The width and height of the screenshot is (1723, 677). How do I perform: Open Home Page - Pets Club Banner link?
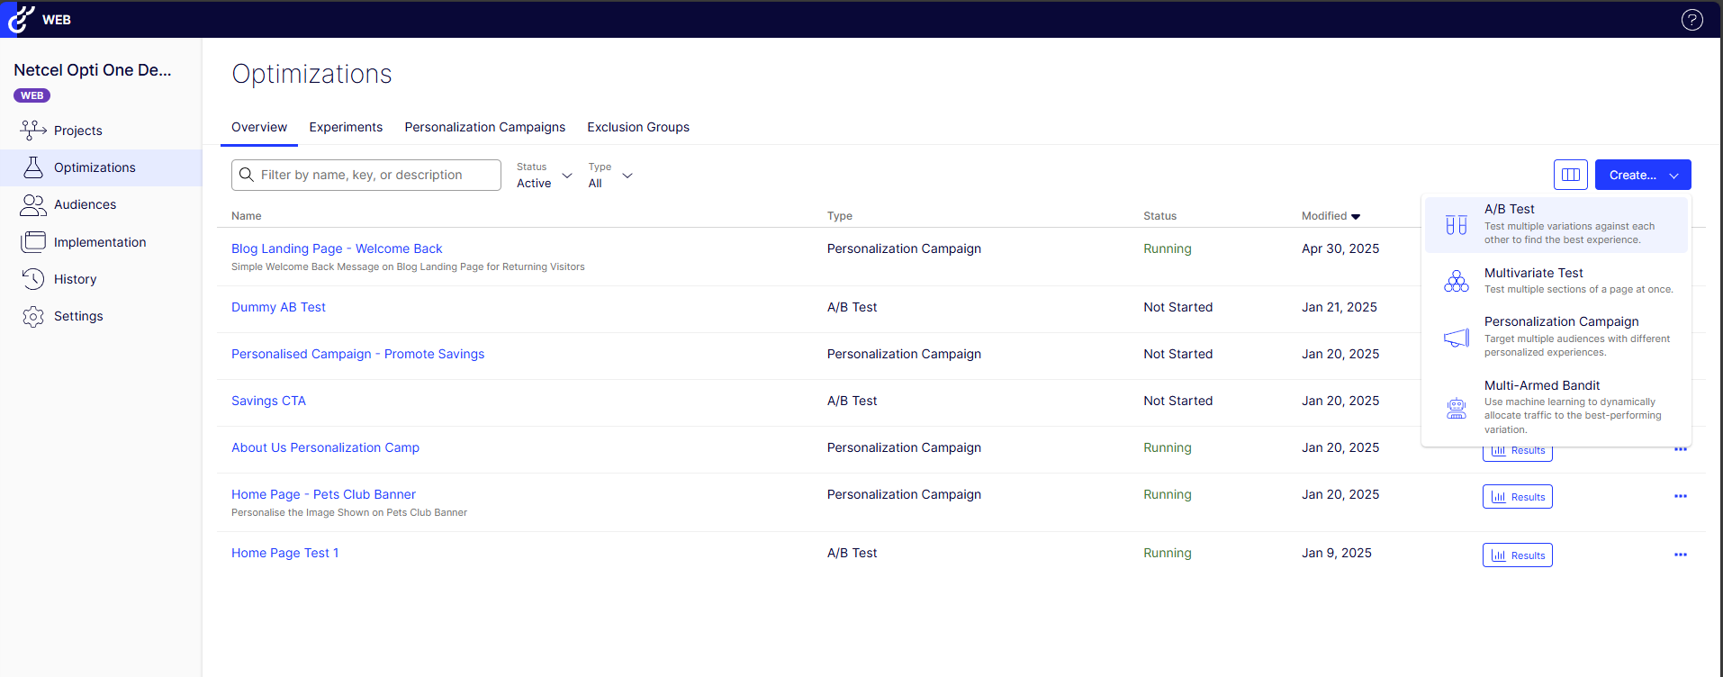tap(323, 494)
